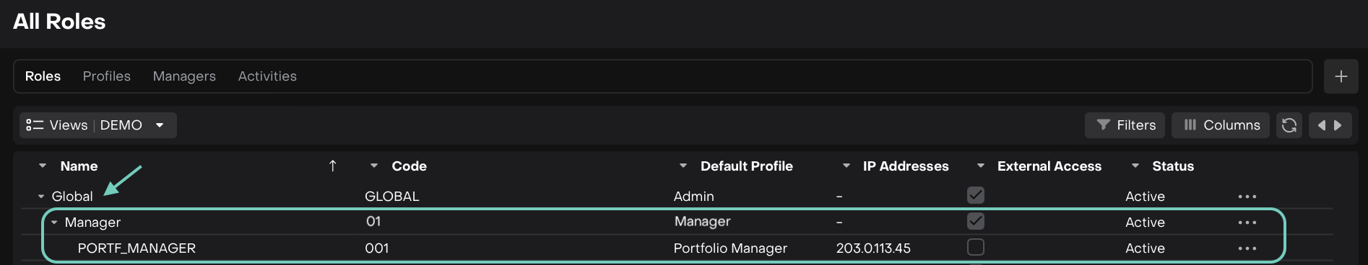
Task: Enable External Access for PORTF_MANAGER
Action: click(976, 247)
